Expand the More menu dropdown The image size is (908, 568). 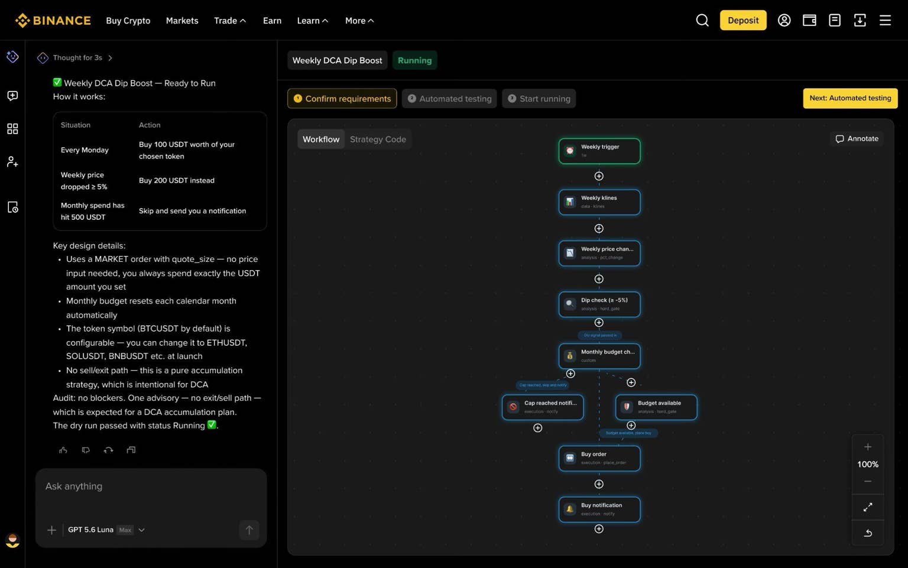[359, 21]
